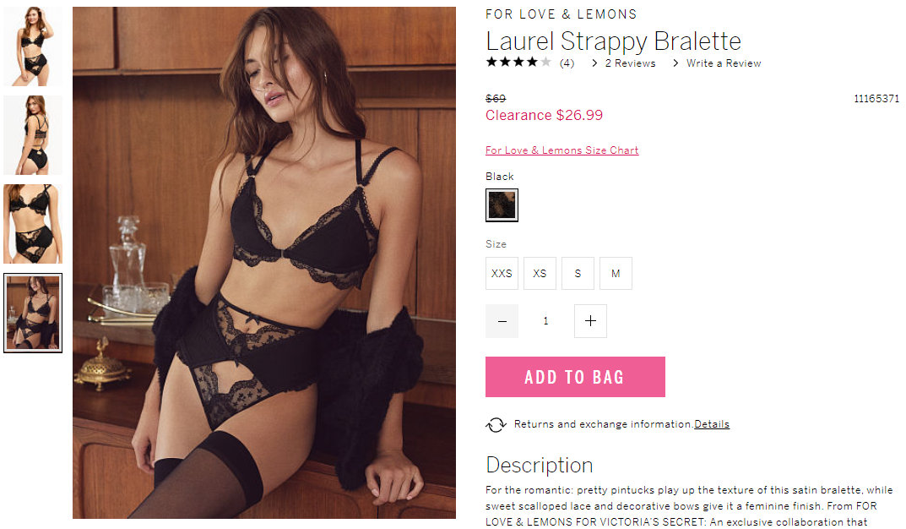Click the main product image
This screenshot has width=906, height=529.
coord(264,263)
